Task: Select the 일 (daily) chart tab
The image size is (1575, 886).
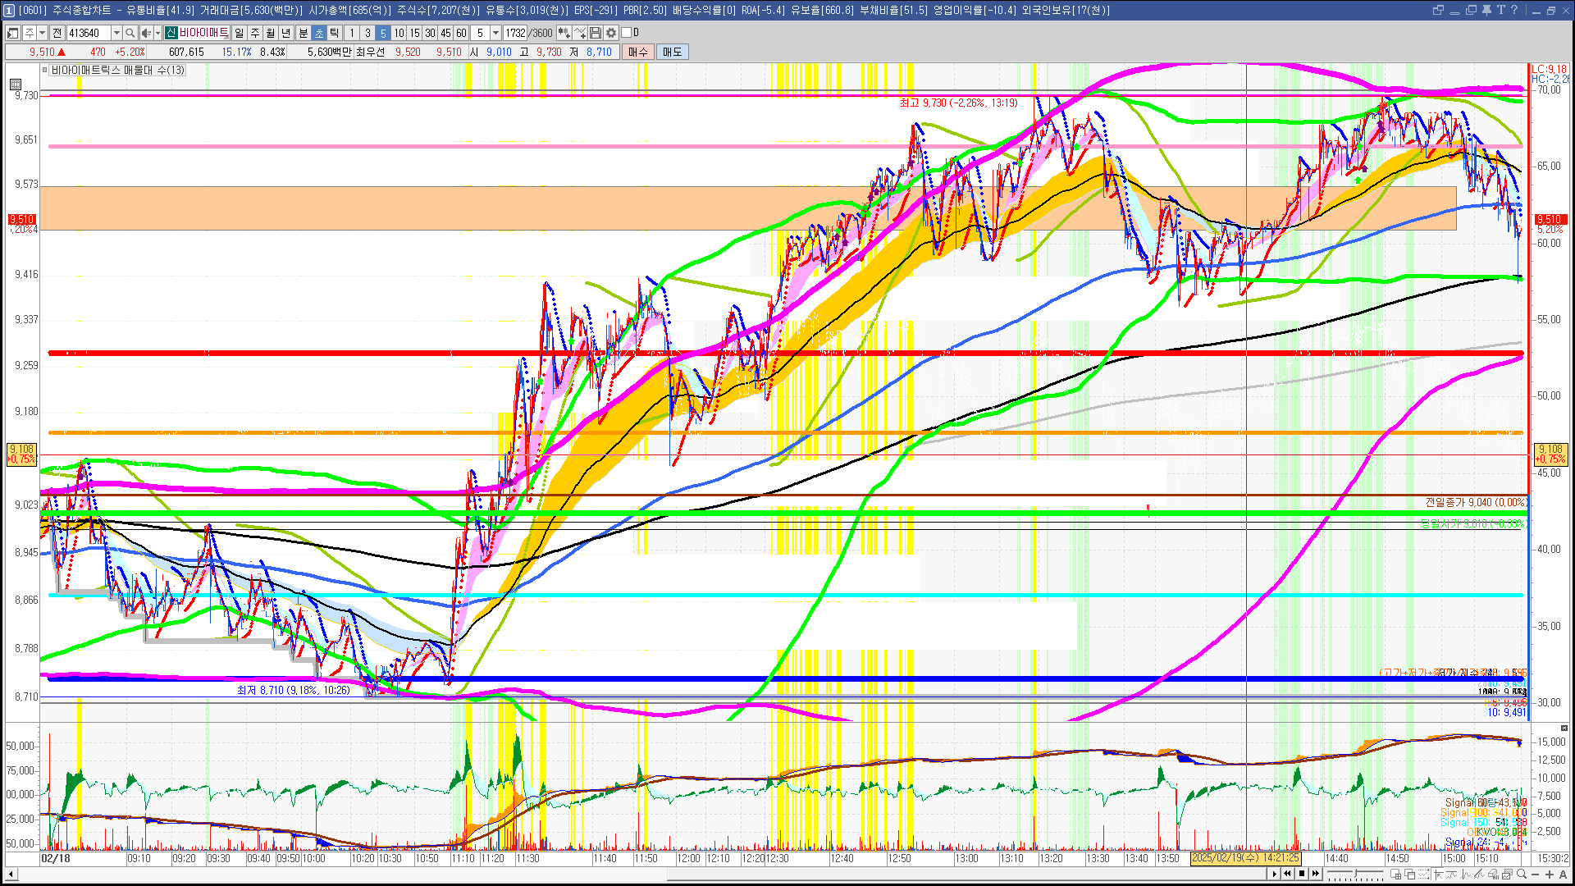Action: click(239, 33)
